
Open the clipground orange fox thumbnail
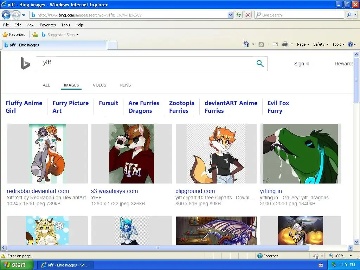[216, 154]
